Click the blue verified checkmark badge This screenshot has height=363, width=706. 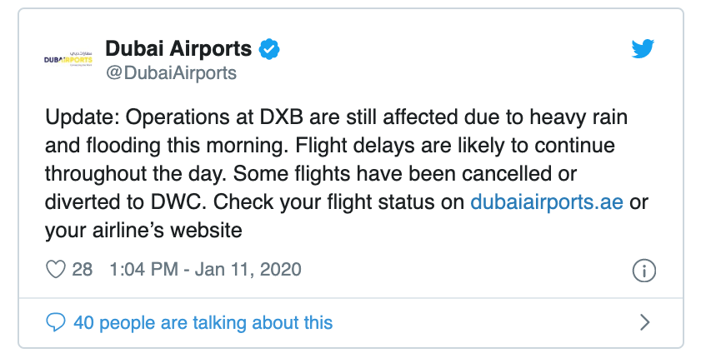tap(268, 48)
